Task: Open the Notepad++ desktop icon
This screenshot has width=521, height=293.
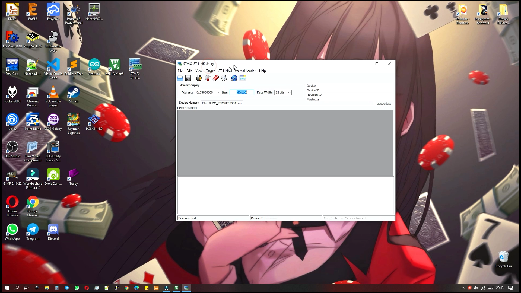Action: pos(33,67)
